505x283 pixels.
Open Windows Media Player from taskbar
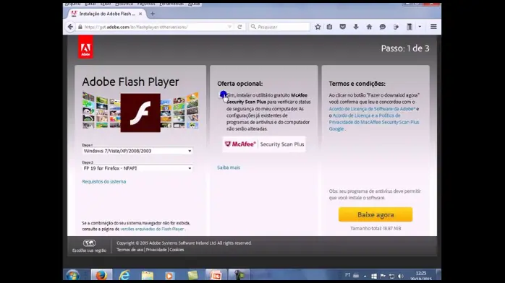[170, 276]
